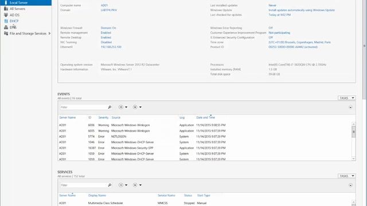Image resolution: width=367 pixels, height=206 pixels.
Task: Click Last installed updates Never link
Action: pyautogui.click(x=272, y=5)
